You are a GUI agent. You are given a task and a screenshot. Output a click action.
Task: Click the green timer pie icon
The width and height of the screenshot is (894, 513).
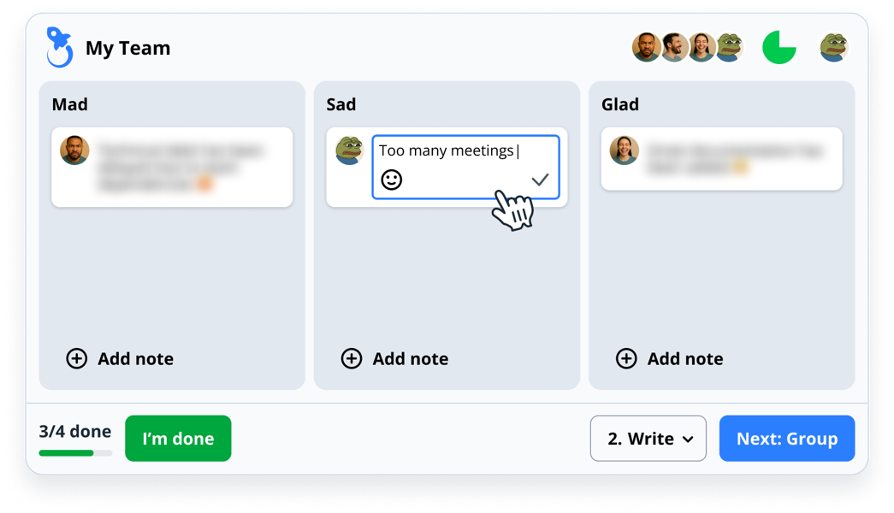pyautogui.click(x=779, y=47)
